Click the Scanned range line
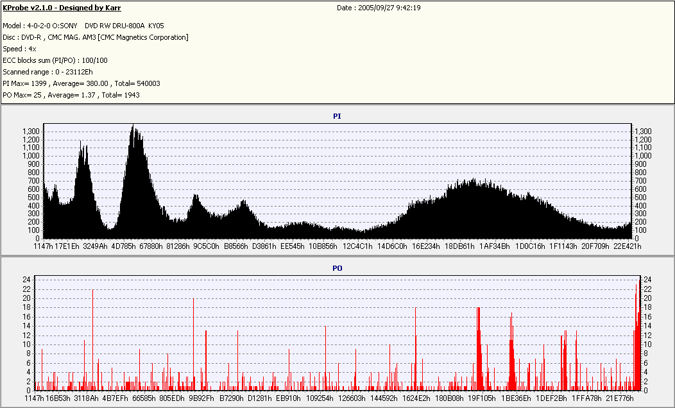 [47, 72]
